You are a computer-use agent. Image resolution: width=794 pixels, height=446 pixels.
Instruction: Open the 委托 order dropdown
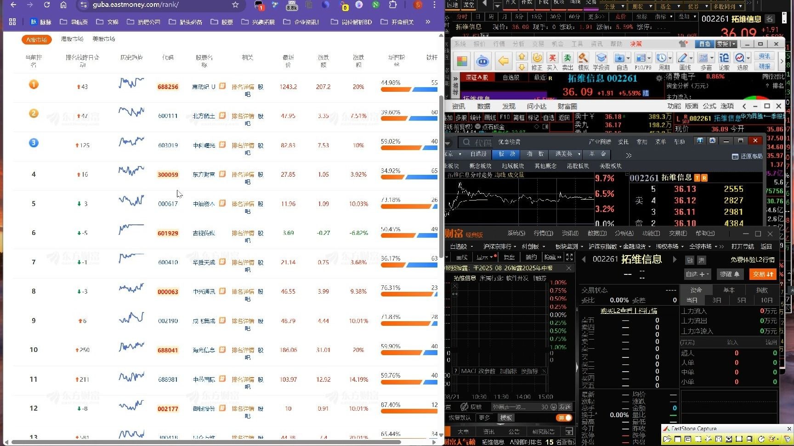coord(726,44)
